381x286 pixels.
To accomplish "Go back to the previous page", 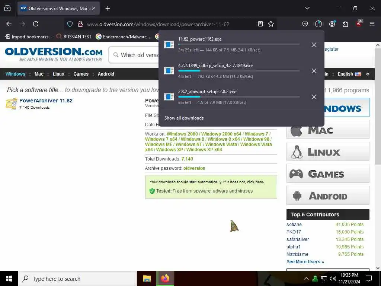I will [9, 24].
